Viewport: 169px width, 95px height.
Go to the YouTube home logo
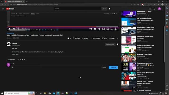click(x=10, y=9)
